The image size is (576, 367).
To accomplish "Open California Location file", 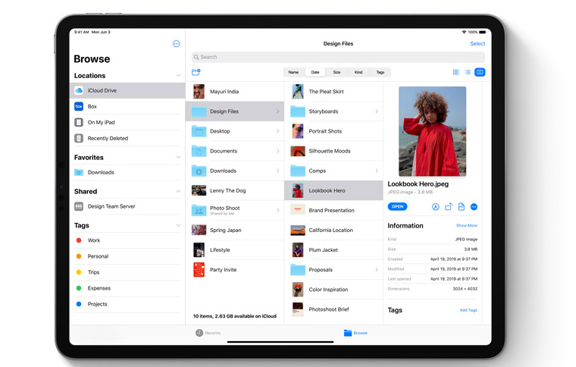I will point(334,231).
